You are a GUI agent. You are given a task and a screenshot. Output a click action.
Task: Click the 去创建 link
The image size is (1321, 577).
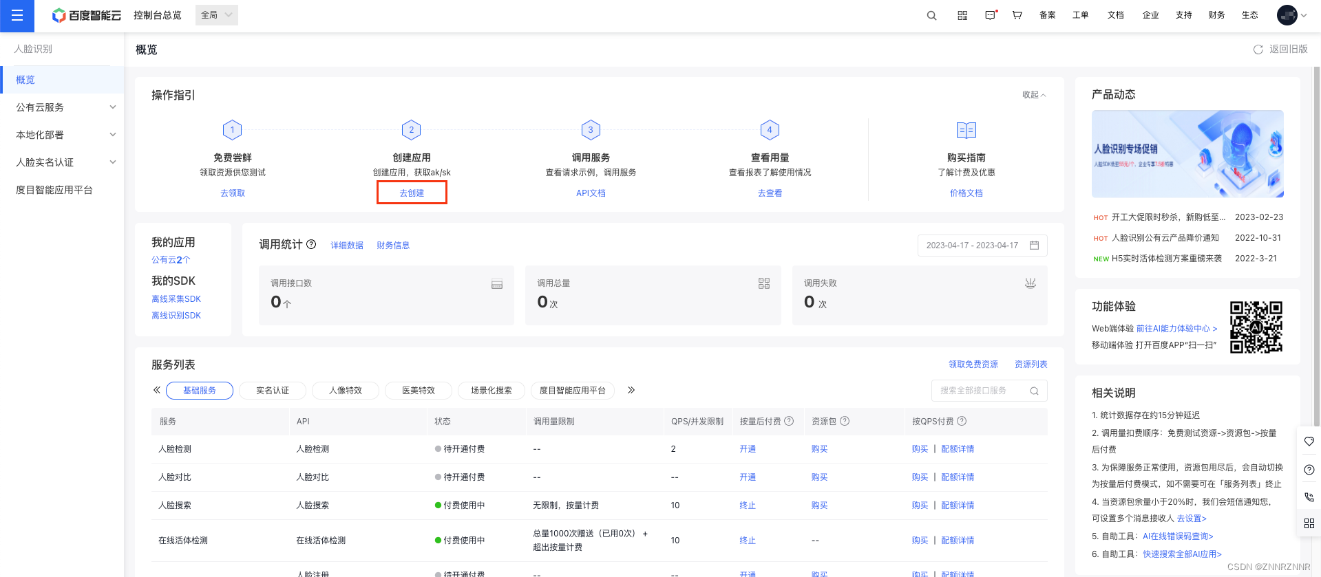(412, 193)
